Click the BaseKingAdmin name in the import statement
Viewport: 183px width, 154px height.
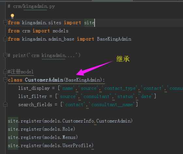coord(114,39)
